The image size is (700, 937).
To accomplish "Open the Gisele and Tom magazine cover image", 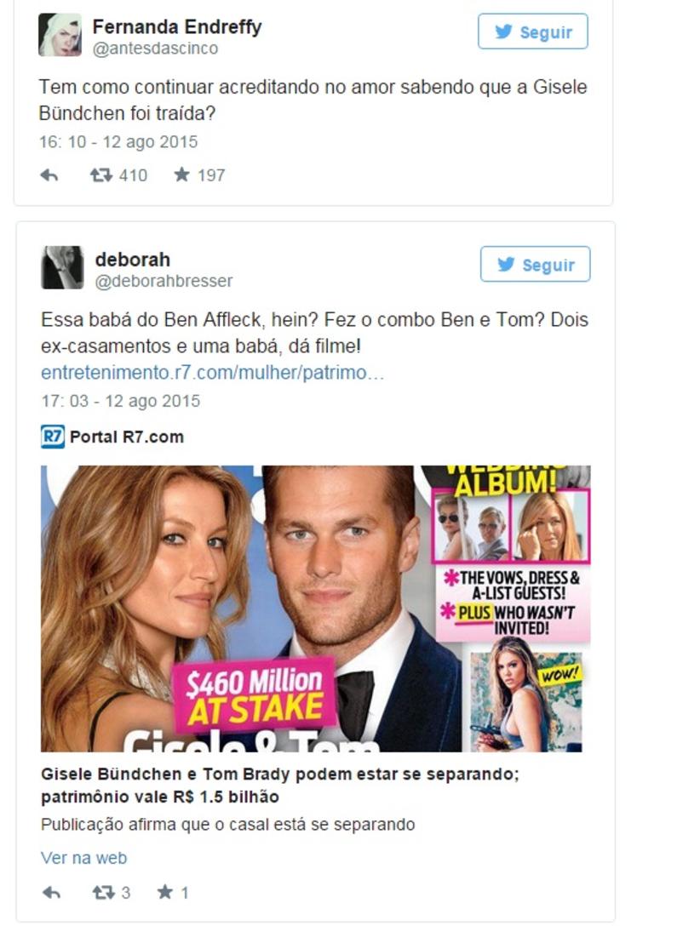I will pos(316,608).
